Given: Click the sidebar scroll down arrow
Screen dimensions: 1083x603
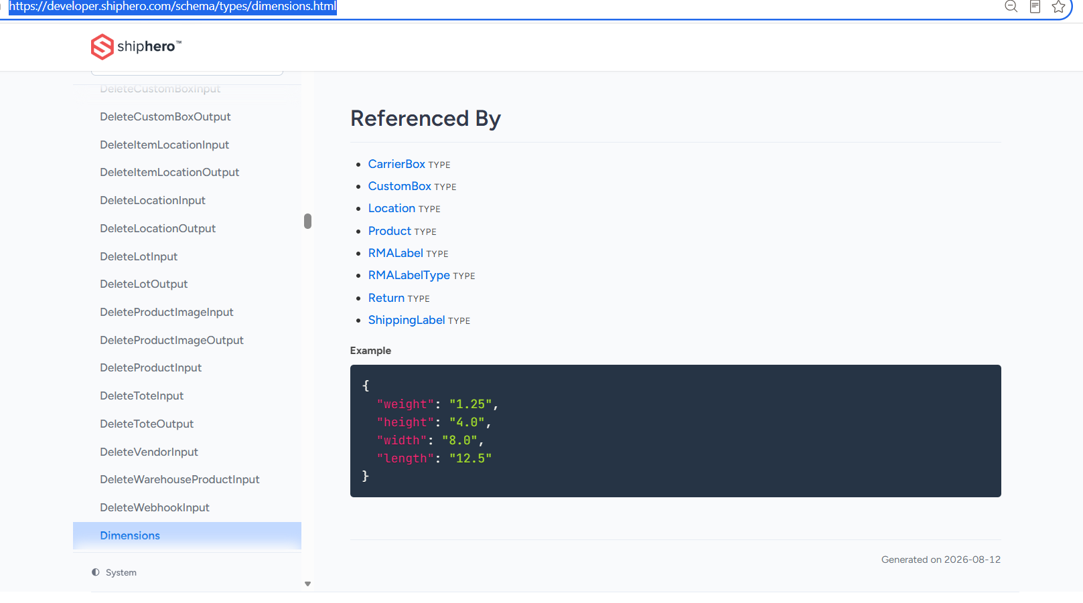Looking at the screenshot, I should point(307,584).
